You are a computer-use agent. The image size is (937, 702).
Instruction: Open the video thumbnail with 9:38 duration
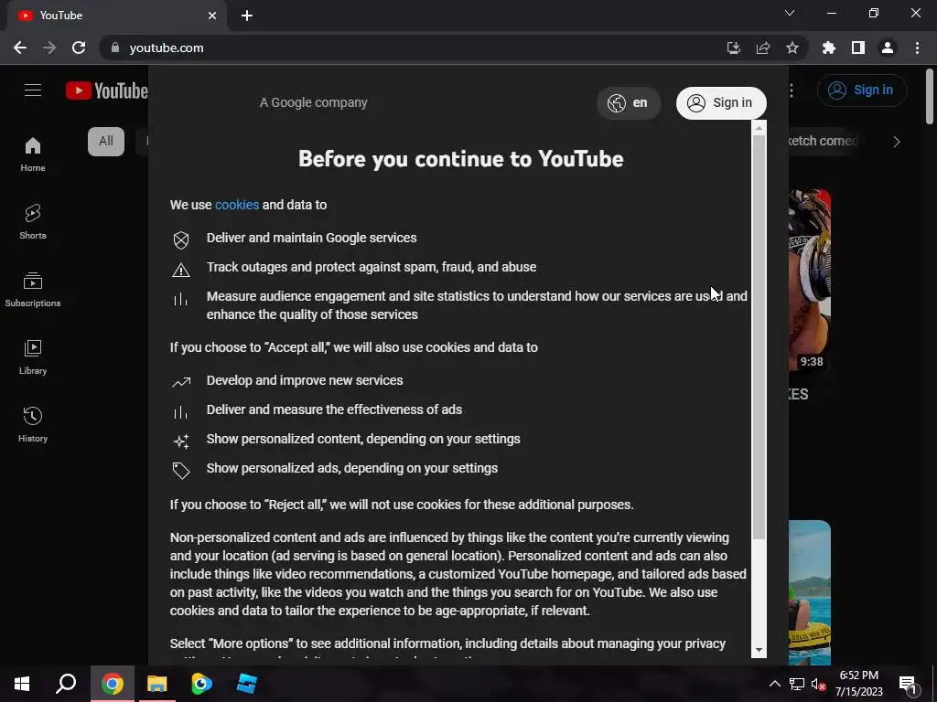click(810, 281)
